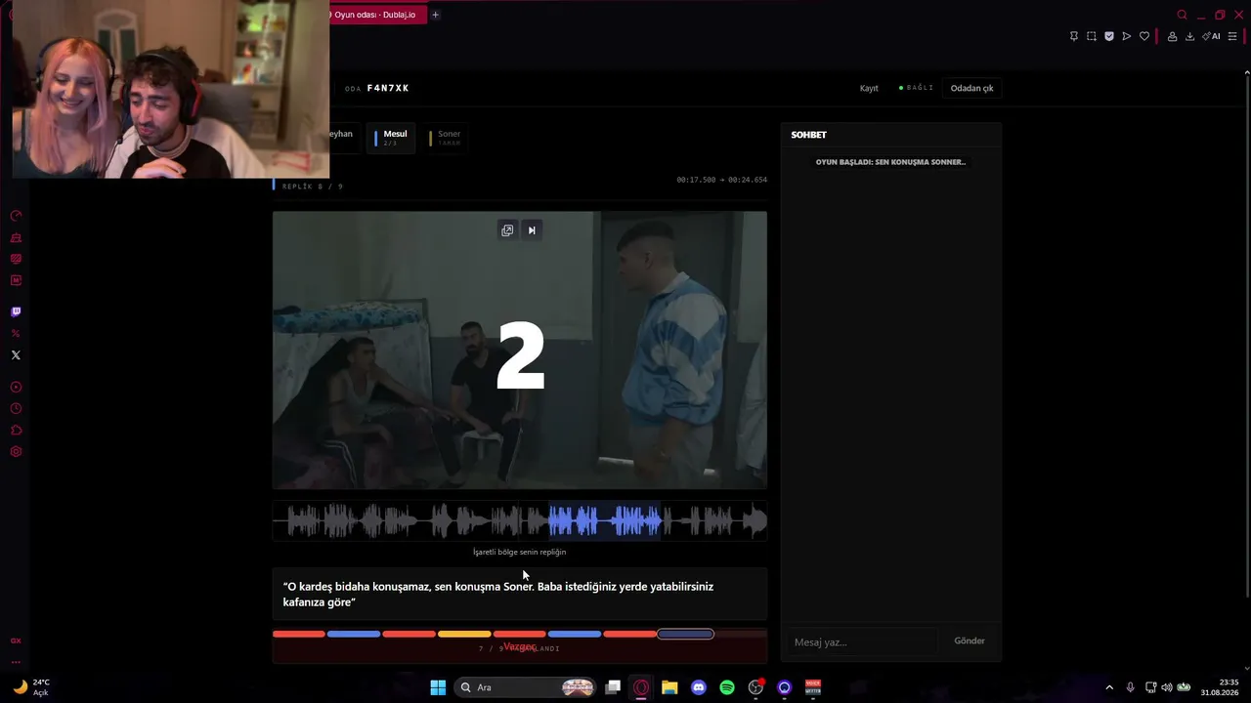Click the timestamp 00:17.500 → 00:24.654
Screen dimensions: 1251x703
(721, 180)
